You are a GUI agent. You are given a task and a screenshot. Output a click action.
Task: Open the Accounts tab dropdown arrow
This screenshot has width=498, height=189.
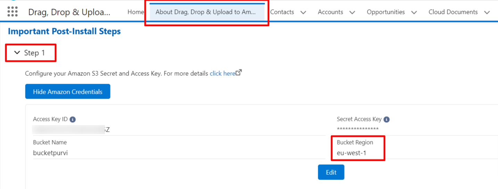[x=352, y=12]
